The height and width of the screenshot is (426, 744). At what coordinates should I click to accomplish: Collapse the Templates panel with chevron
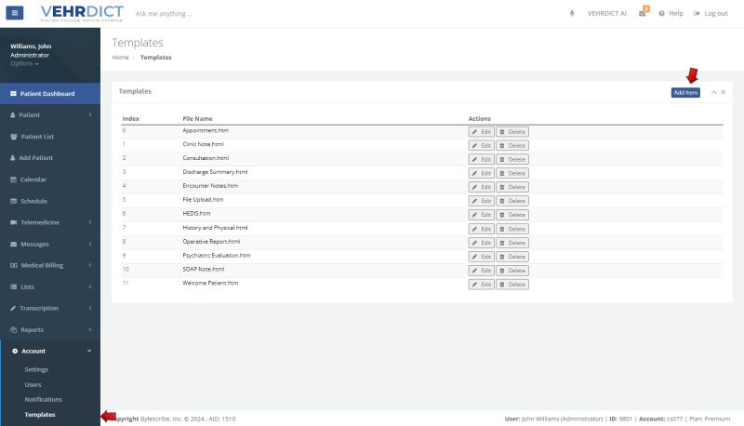point(713,92)
